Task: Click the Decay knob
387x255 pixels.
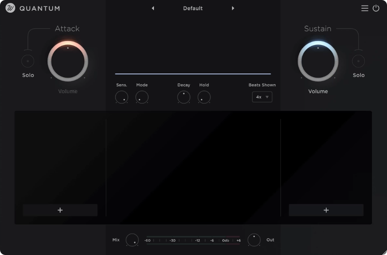Action: point(183,97)
